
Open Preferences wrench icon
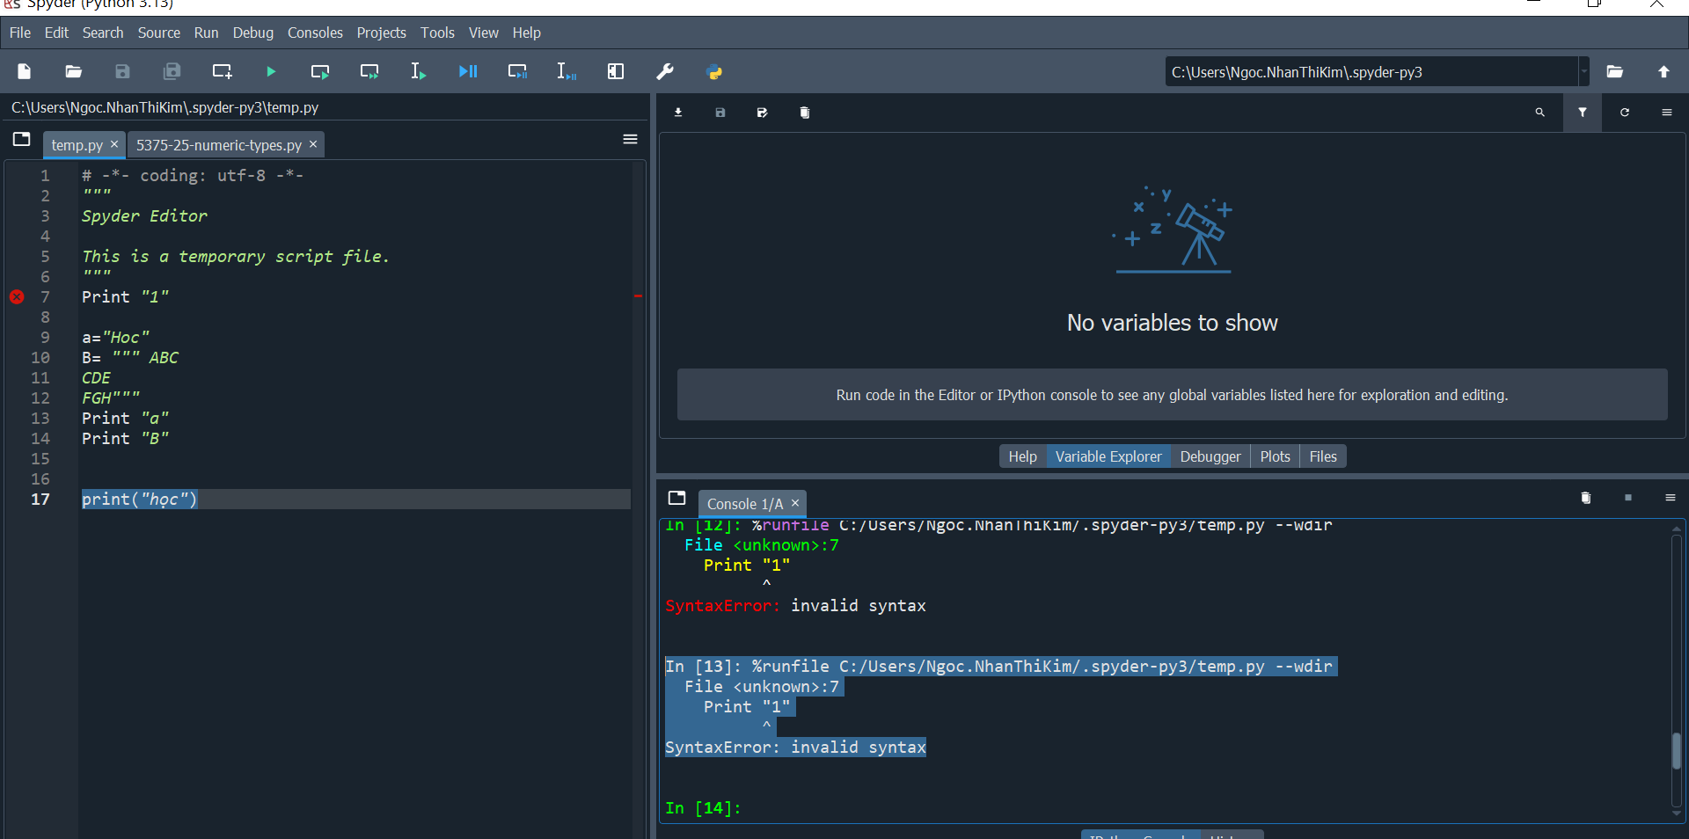[665, 71]
